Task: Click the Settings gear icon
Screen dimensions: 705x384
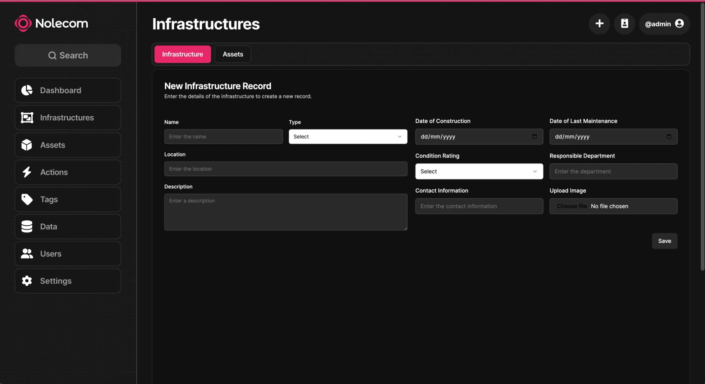Action: coord(27,281)
